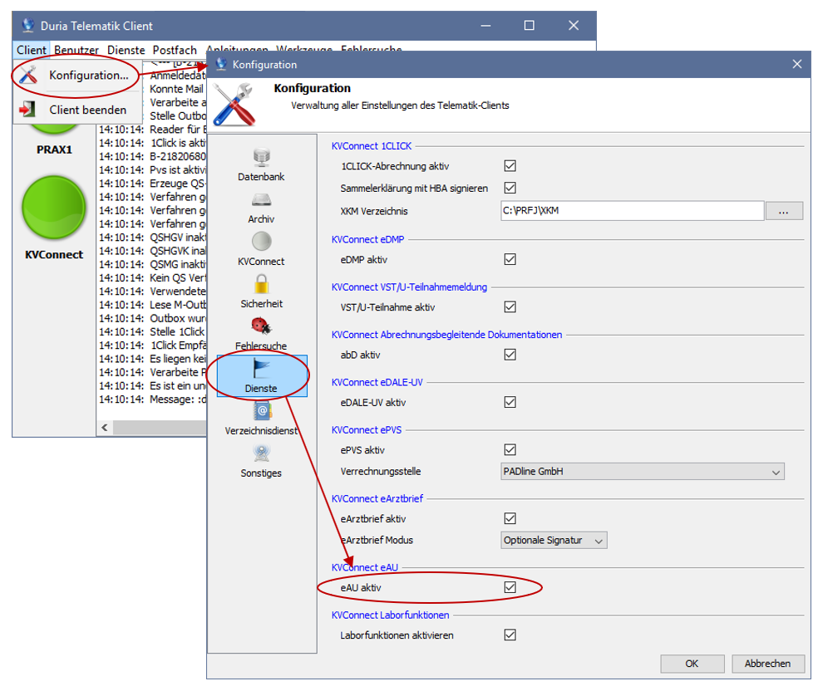Click the Client beenden exit icon
This screenshot has height=691, width=823.
pos(27,109)
